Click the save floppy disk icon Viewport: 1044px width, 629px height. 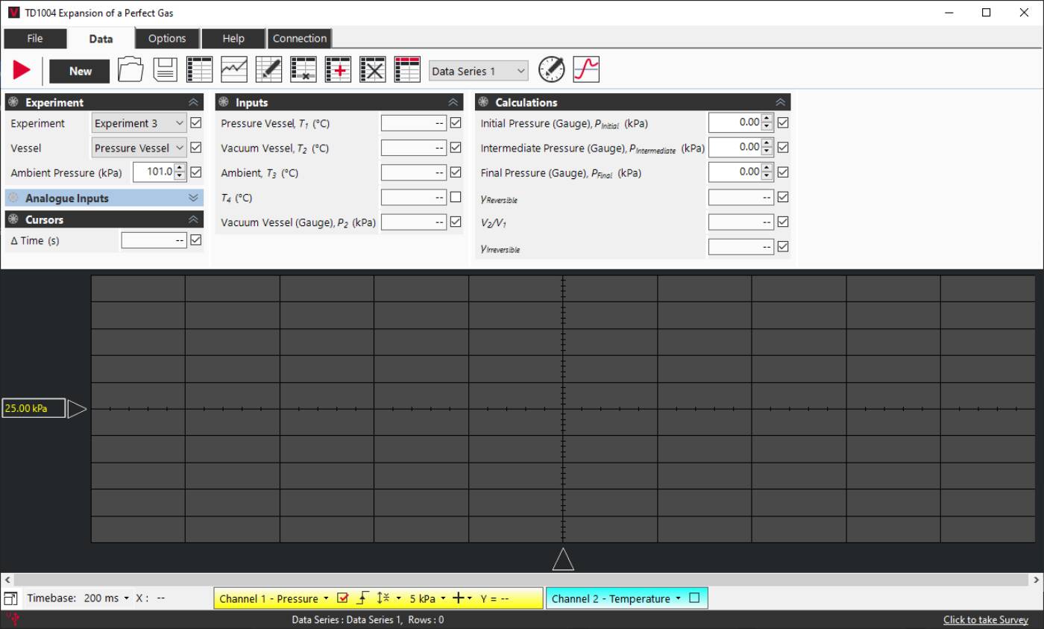click(x=165, y=70)
